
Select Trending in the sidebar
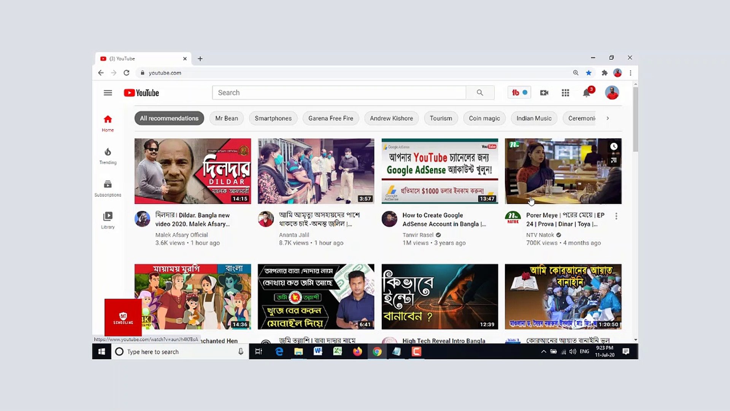pos(107,156)
